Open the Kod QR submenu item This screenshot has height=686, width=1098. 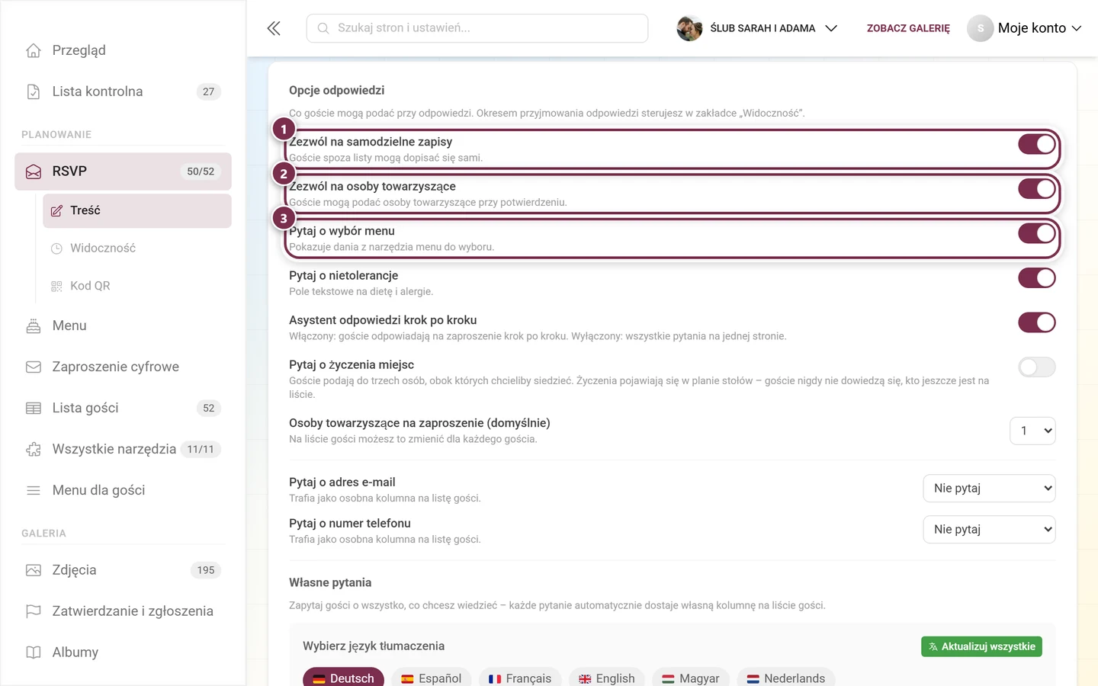coord(137,286)
